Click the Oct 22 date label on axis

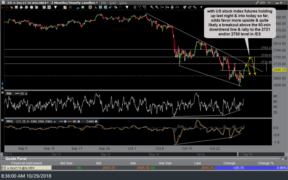point(215,148)
